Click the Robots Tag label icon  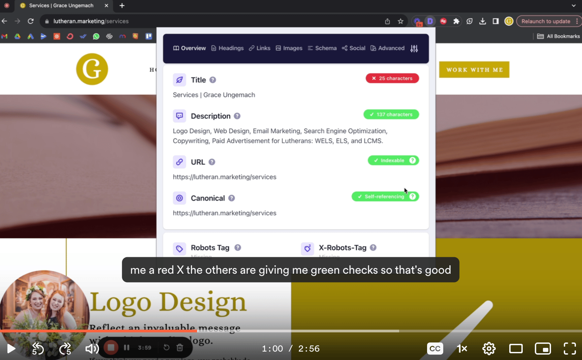pyautogui.click(x=180, y=249)
